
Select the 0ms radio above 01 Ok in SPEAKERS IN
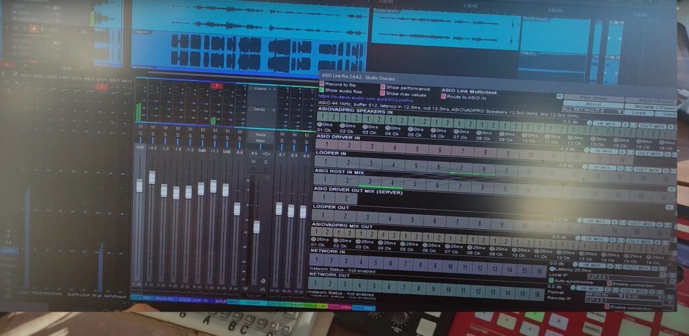[x=320, y=124]
